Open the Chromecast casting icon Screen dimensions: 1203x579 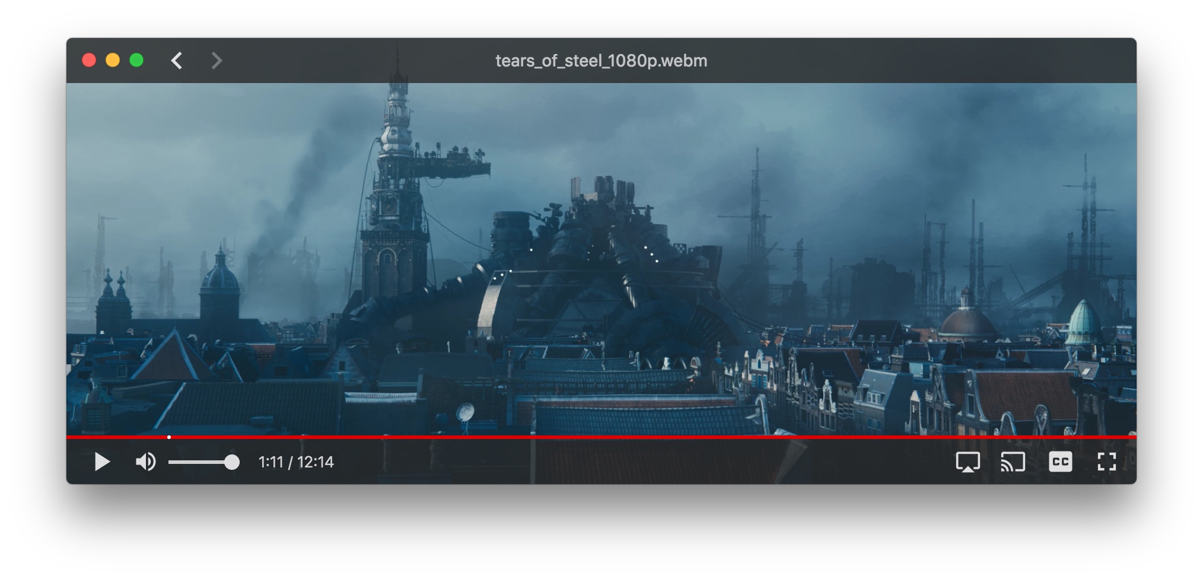coord(1013,462)
